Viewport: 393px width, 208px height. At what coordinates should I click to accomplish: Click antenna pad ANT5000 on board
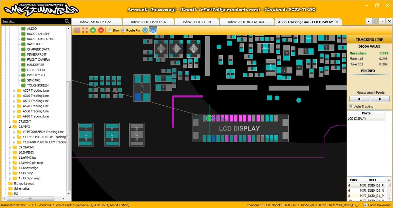click(x=112, y=134)
